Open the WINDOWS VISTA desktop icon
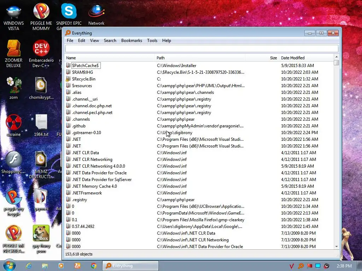The width and height of the screenshot is (362, 271). pyautogui.click(x=14, y=17)
